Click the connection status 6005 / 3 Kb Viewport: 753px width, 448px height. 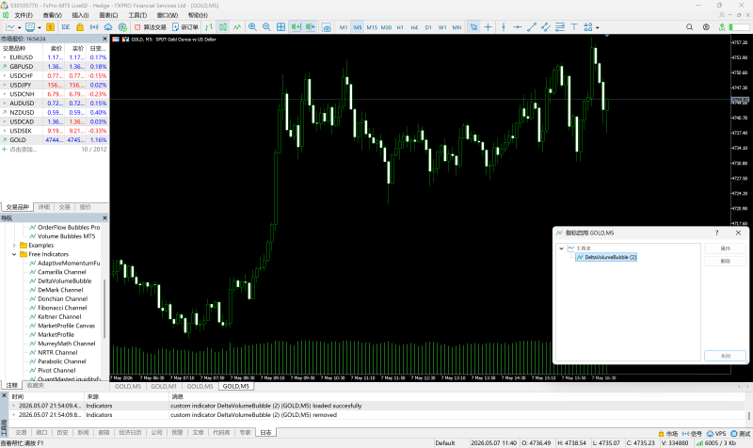(715, 442)
